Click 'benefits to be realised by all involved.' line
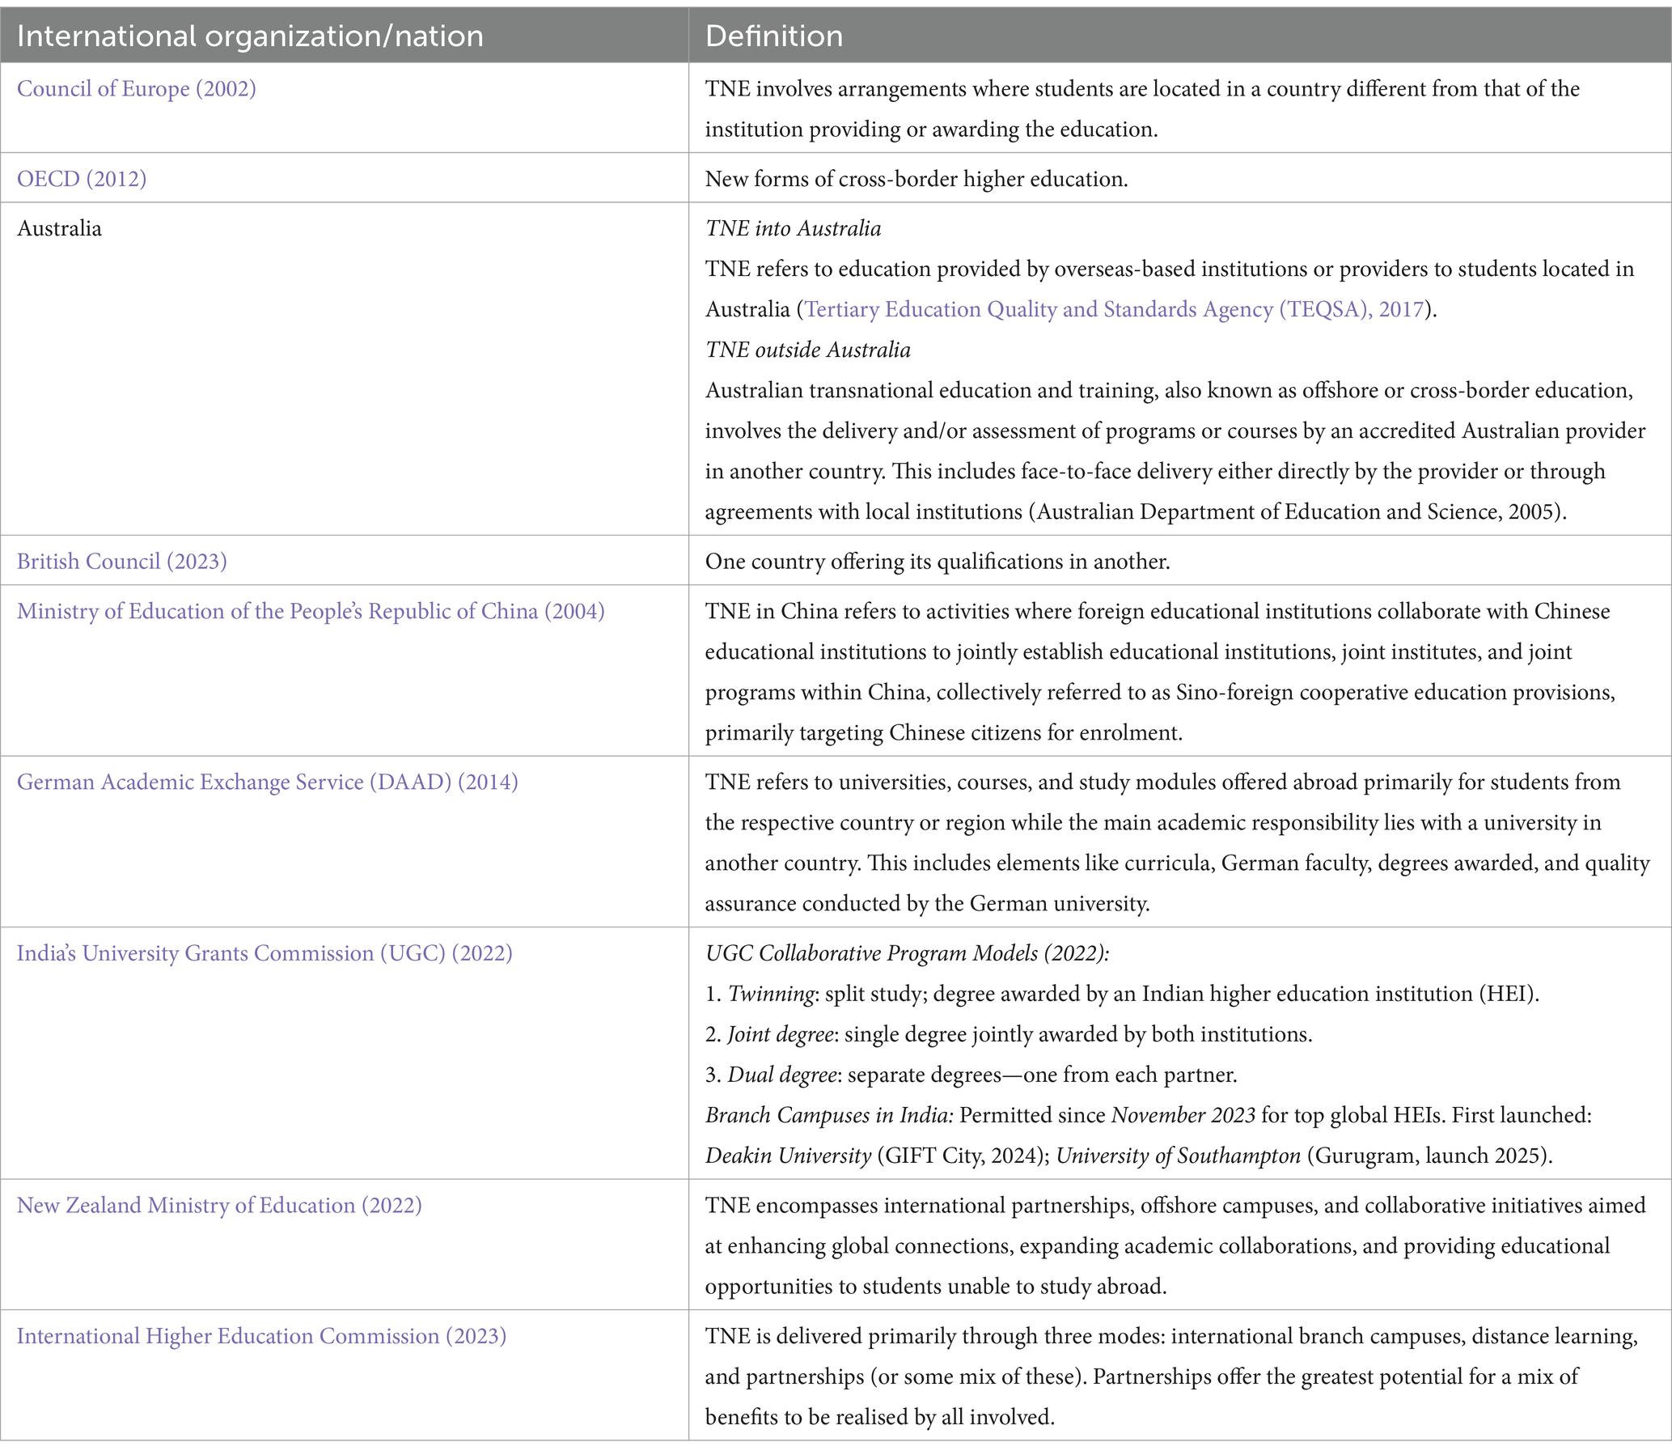The width and height of the screenshot is (1672, 1455). pos(880,1417)
